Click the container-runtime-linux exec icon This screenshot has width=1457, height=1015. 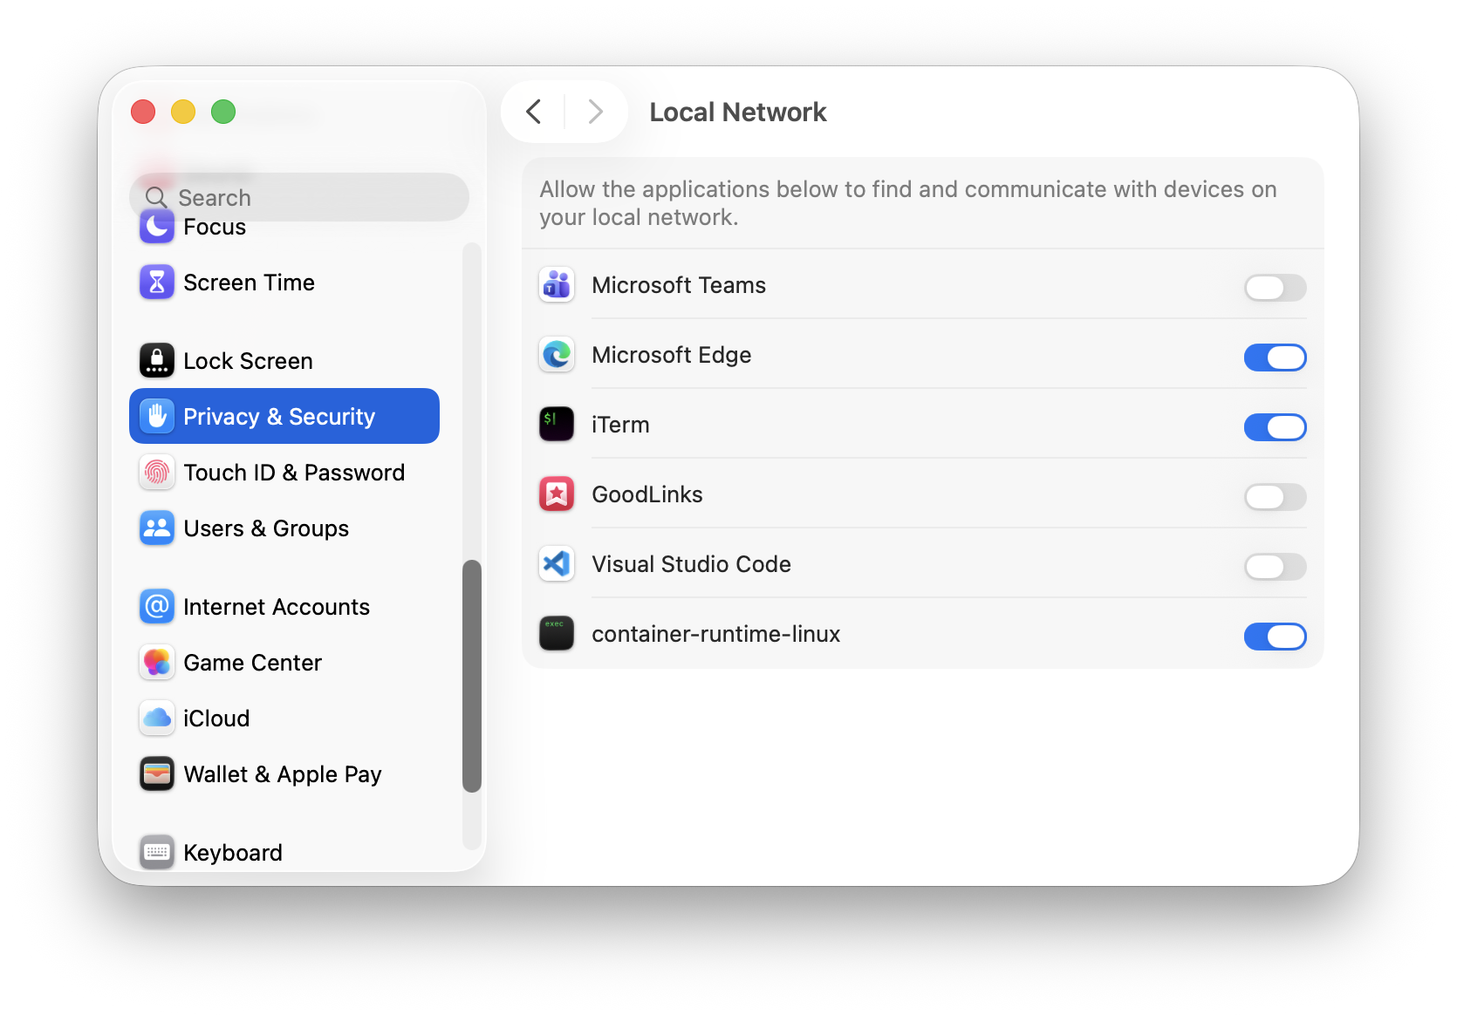tap(557, 634)
